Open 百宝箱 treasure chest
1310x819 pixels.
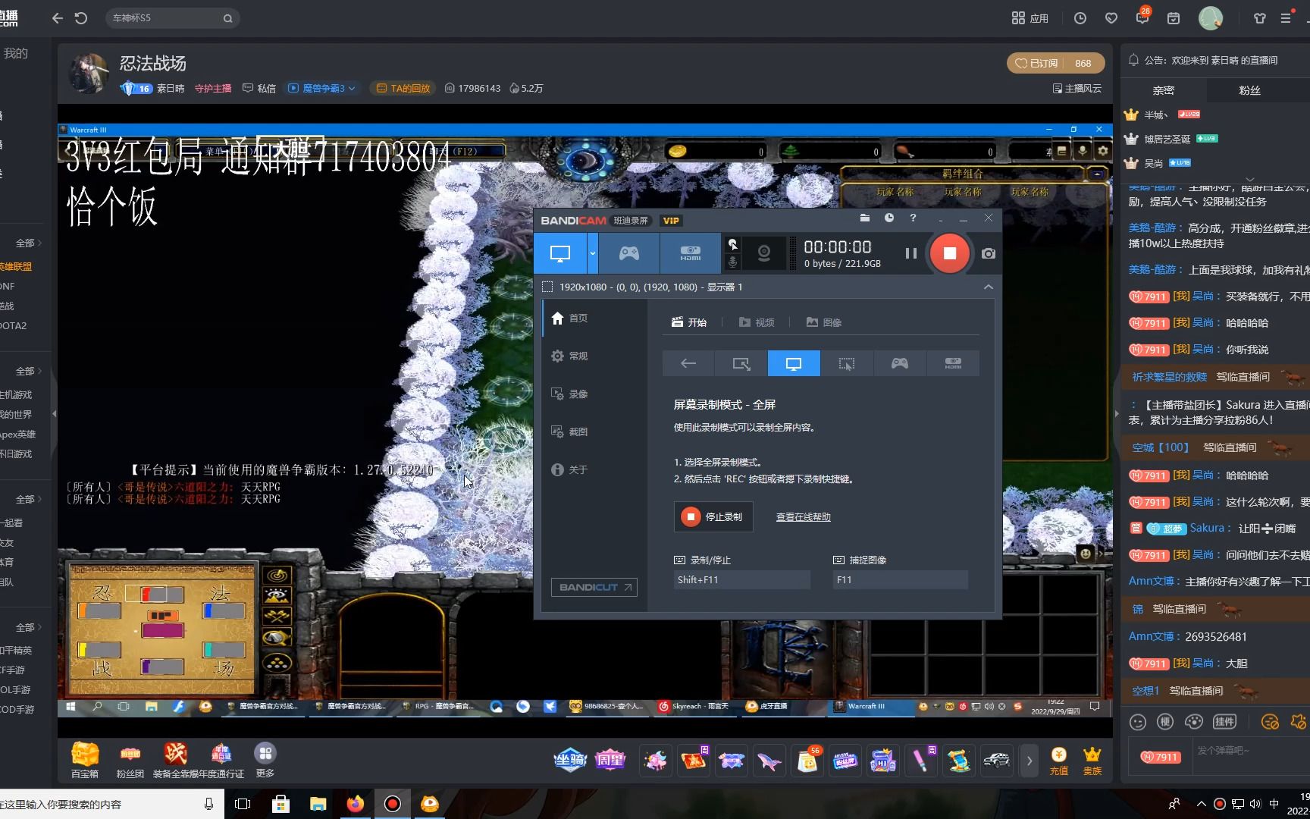[x=85, y=760]
